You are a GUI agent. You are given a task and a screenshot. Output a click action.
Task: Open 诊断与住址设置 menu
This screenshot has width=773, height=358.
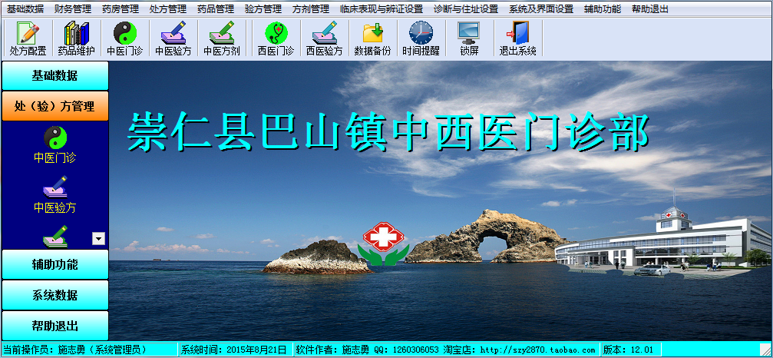(x=466, y=9)
